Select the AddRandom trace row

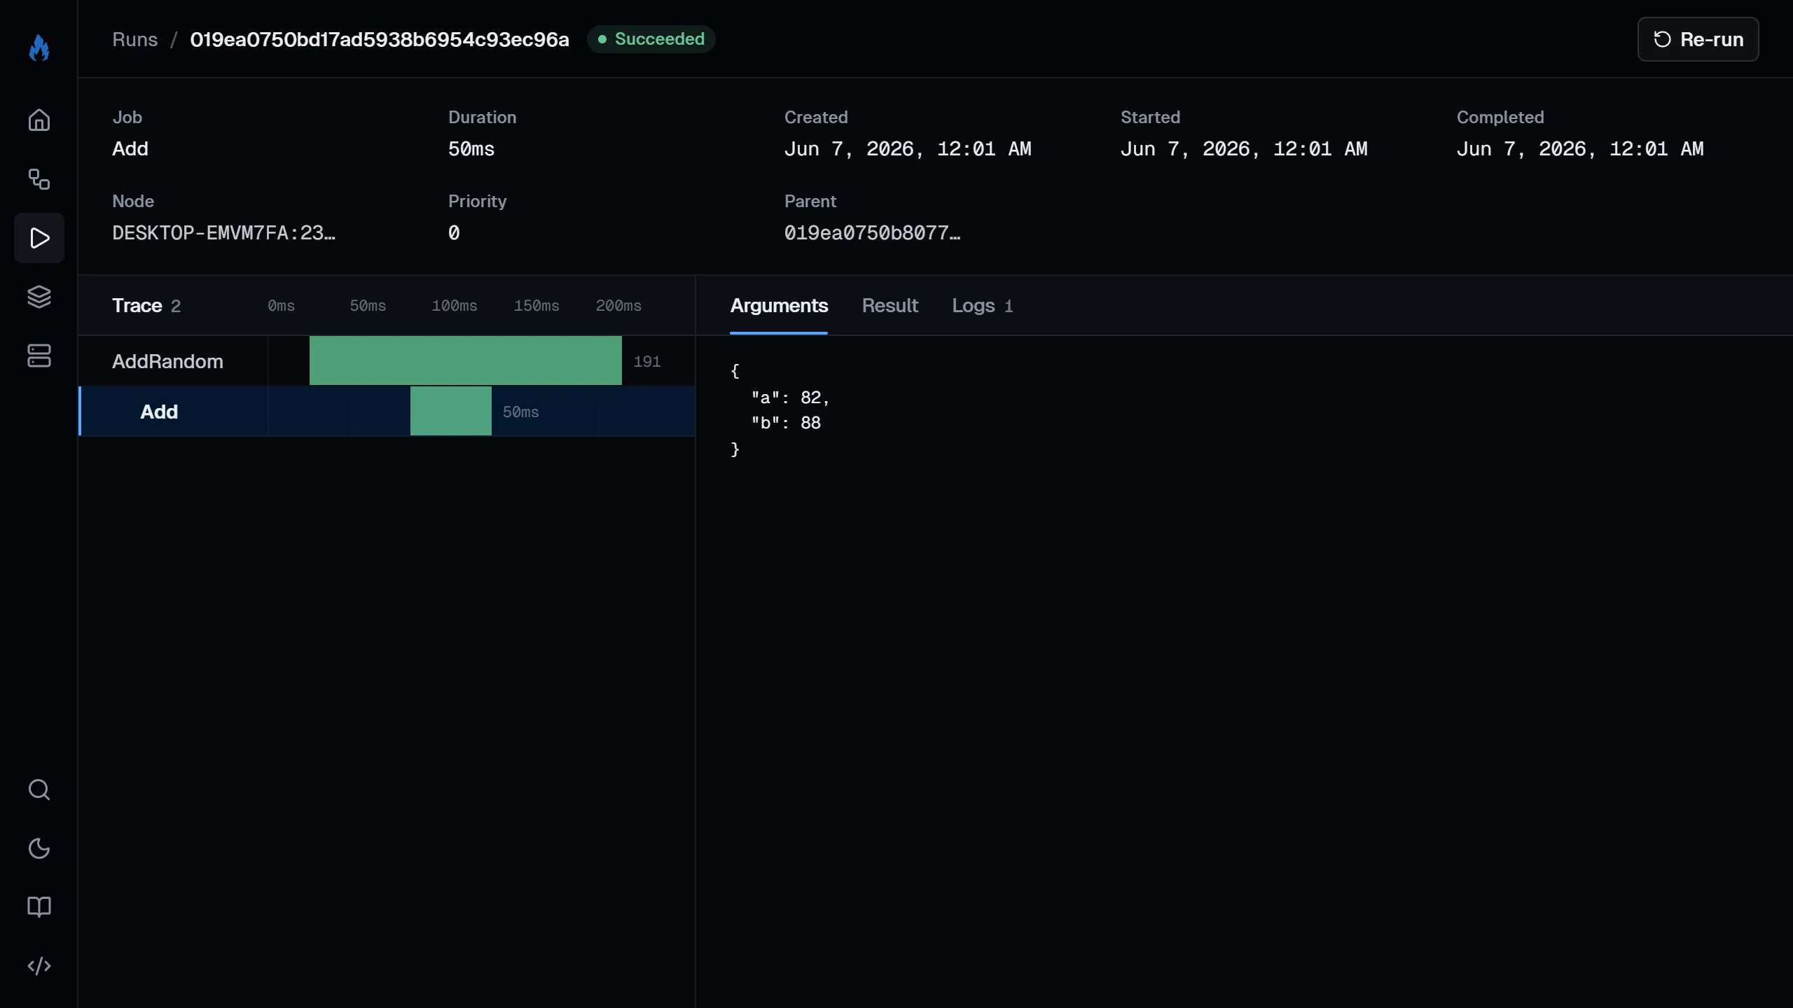click(387, 361)
